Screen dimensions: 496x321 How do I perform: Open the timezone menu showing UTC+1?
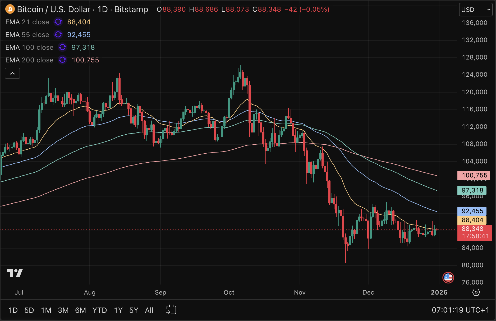tap(460, 310)
